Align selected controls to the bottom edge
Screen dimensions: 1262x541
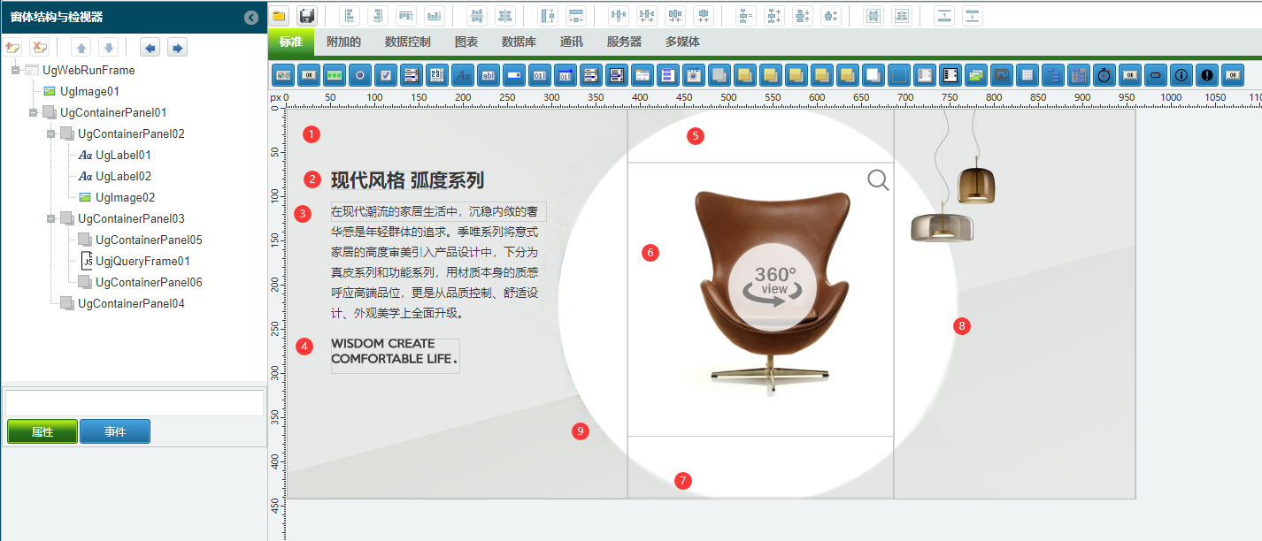pyautogui.click(x=435, y=16)
